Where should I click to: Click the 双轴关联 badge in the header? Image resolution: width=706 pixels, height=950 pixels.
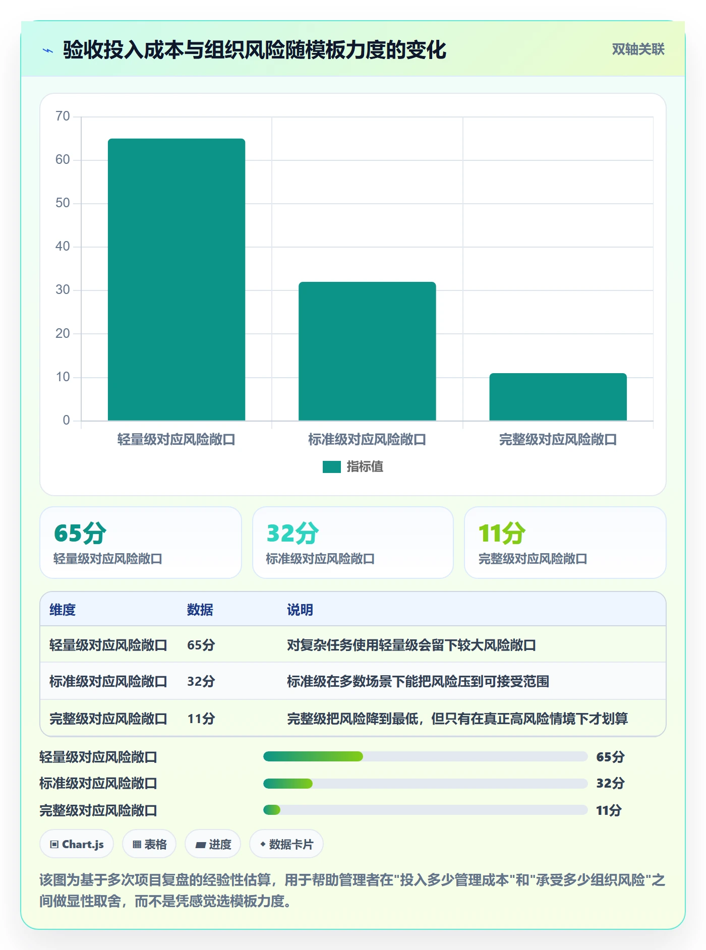click(638, 49)
